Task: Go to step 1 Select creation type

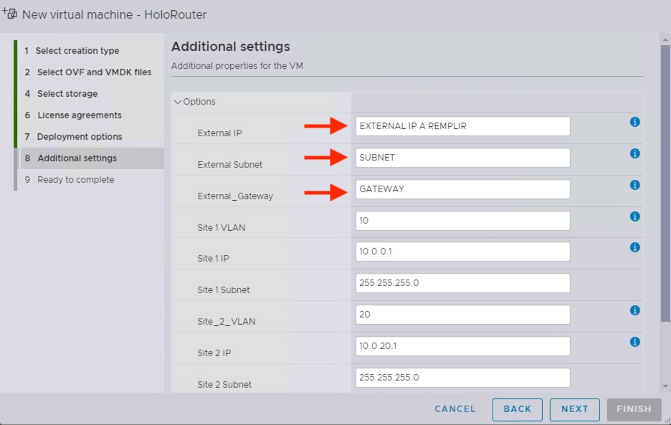Action: tap(77, 51)
